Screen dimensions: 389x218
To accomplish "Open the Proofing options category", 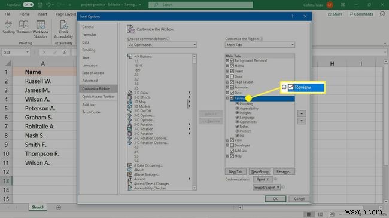I will [x=89, y=50].
